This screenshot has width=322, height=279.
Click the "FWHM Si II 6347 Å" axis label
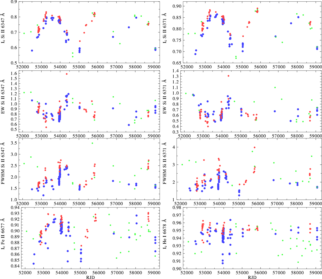coord(3,169)
